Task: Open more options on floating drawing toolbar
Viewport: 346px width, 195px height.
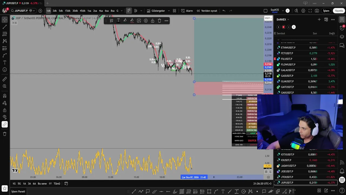Action: click(166, 21)
